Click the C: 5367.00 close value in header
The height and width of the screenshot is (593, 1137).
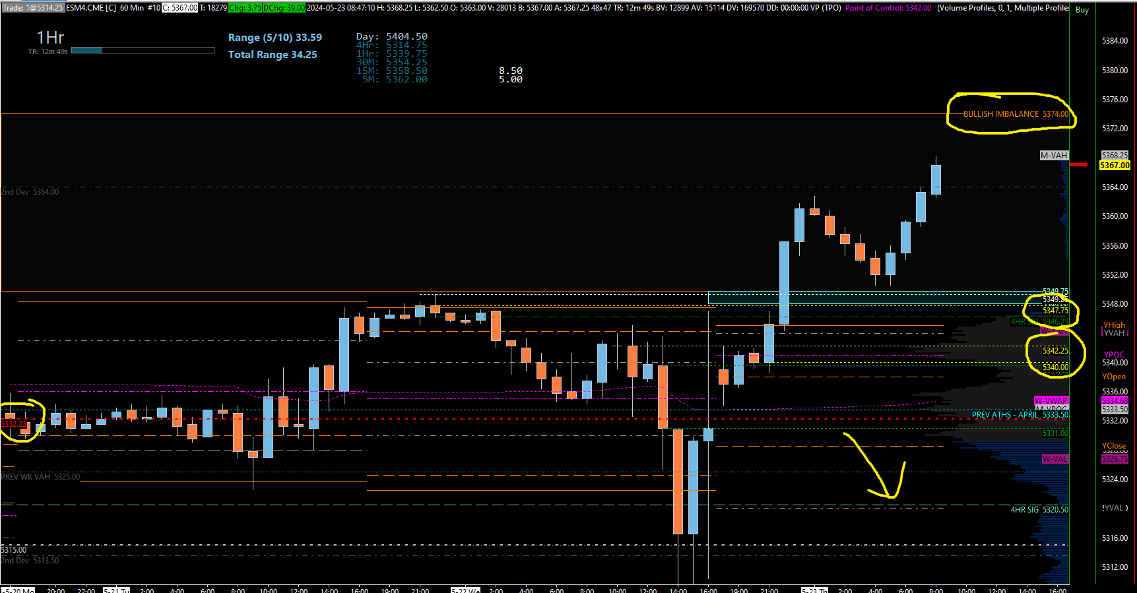click(179, 8)
